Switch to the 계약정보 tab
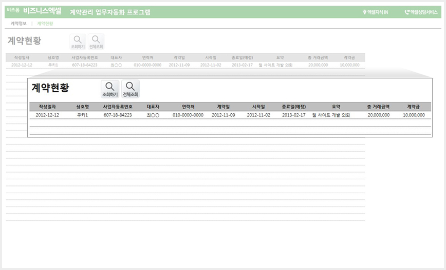 point(18,24)
